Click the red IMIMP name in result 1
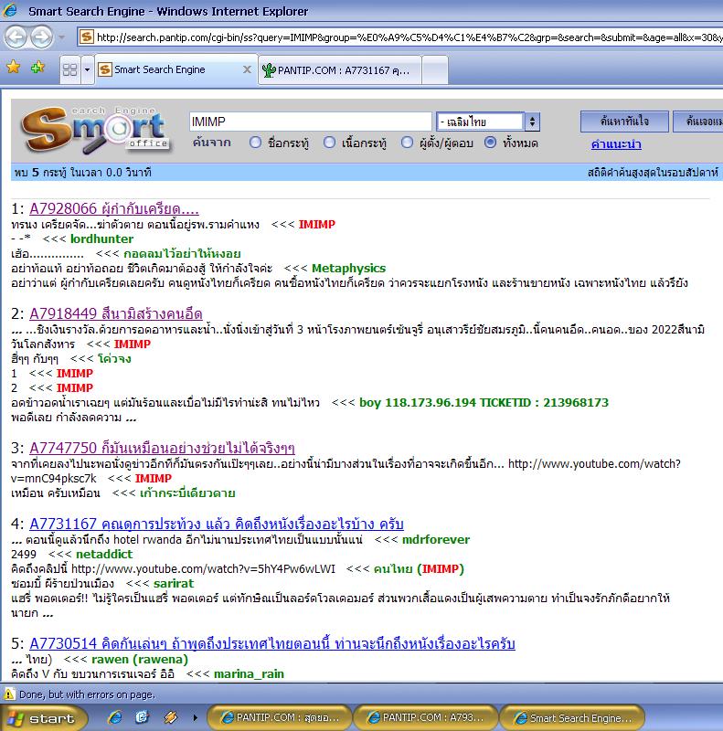 [317, 225]
